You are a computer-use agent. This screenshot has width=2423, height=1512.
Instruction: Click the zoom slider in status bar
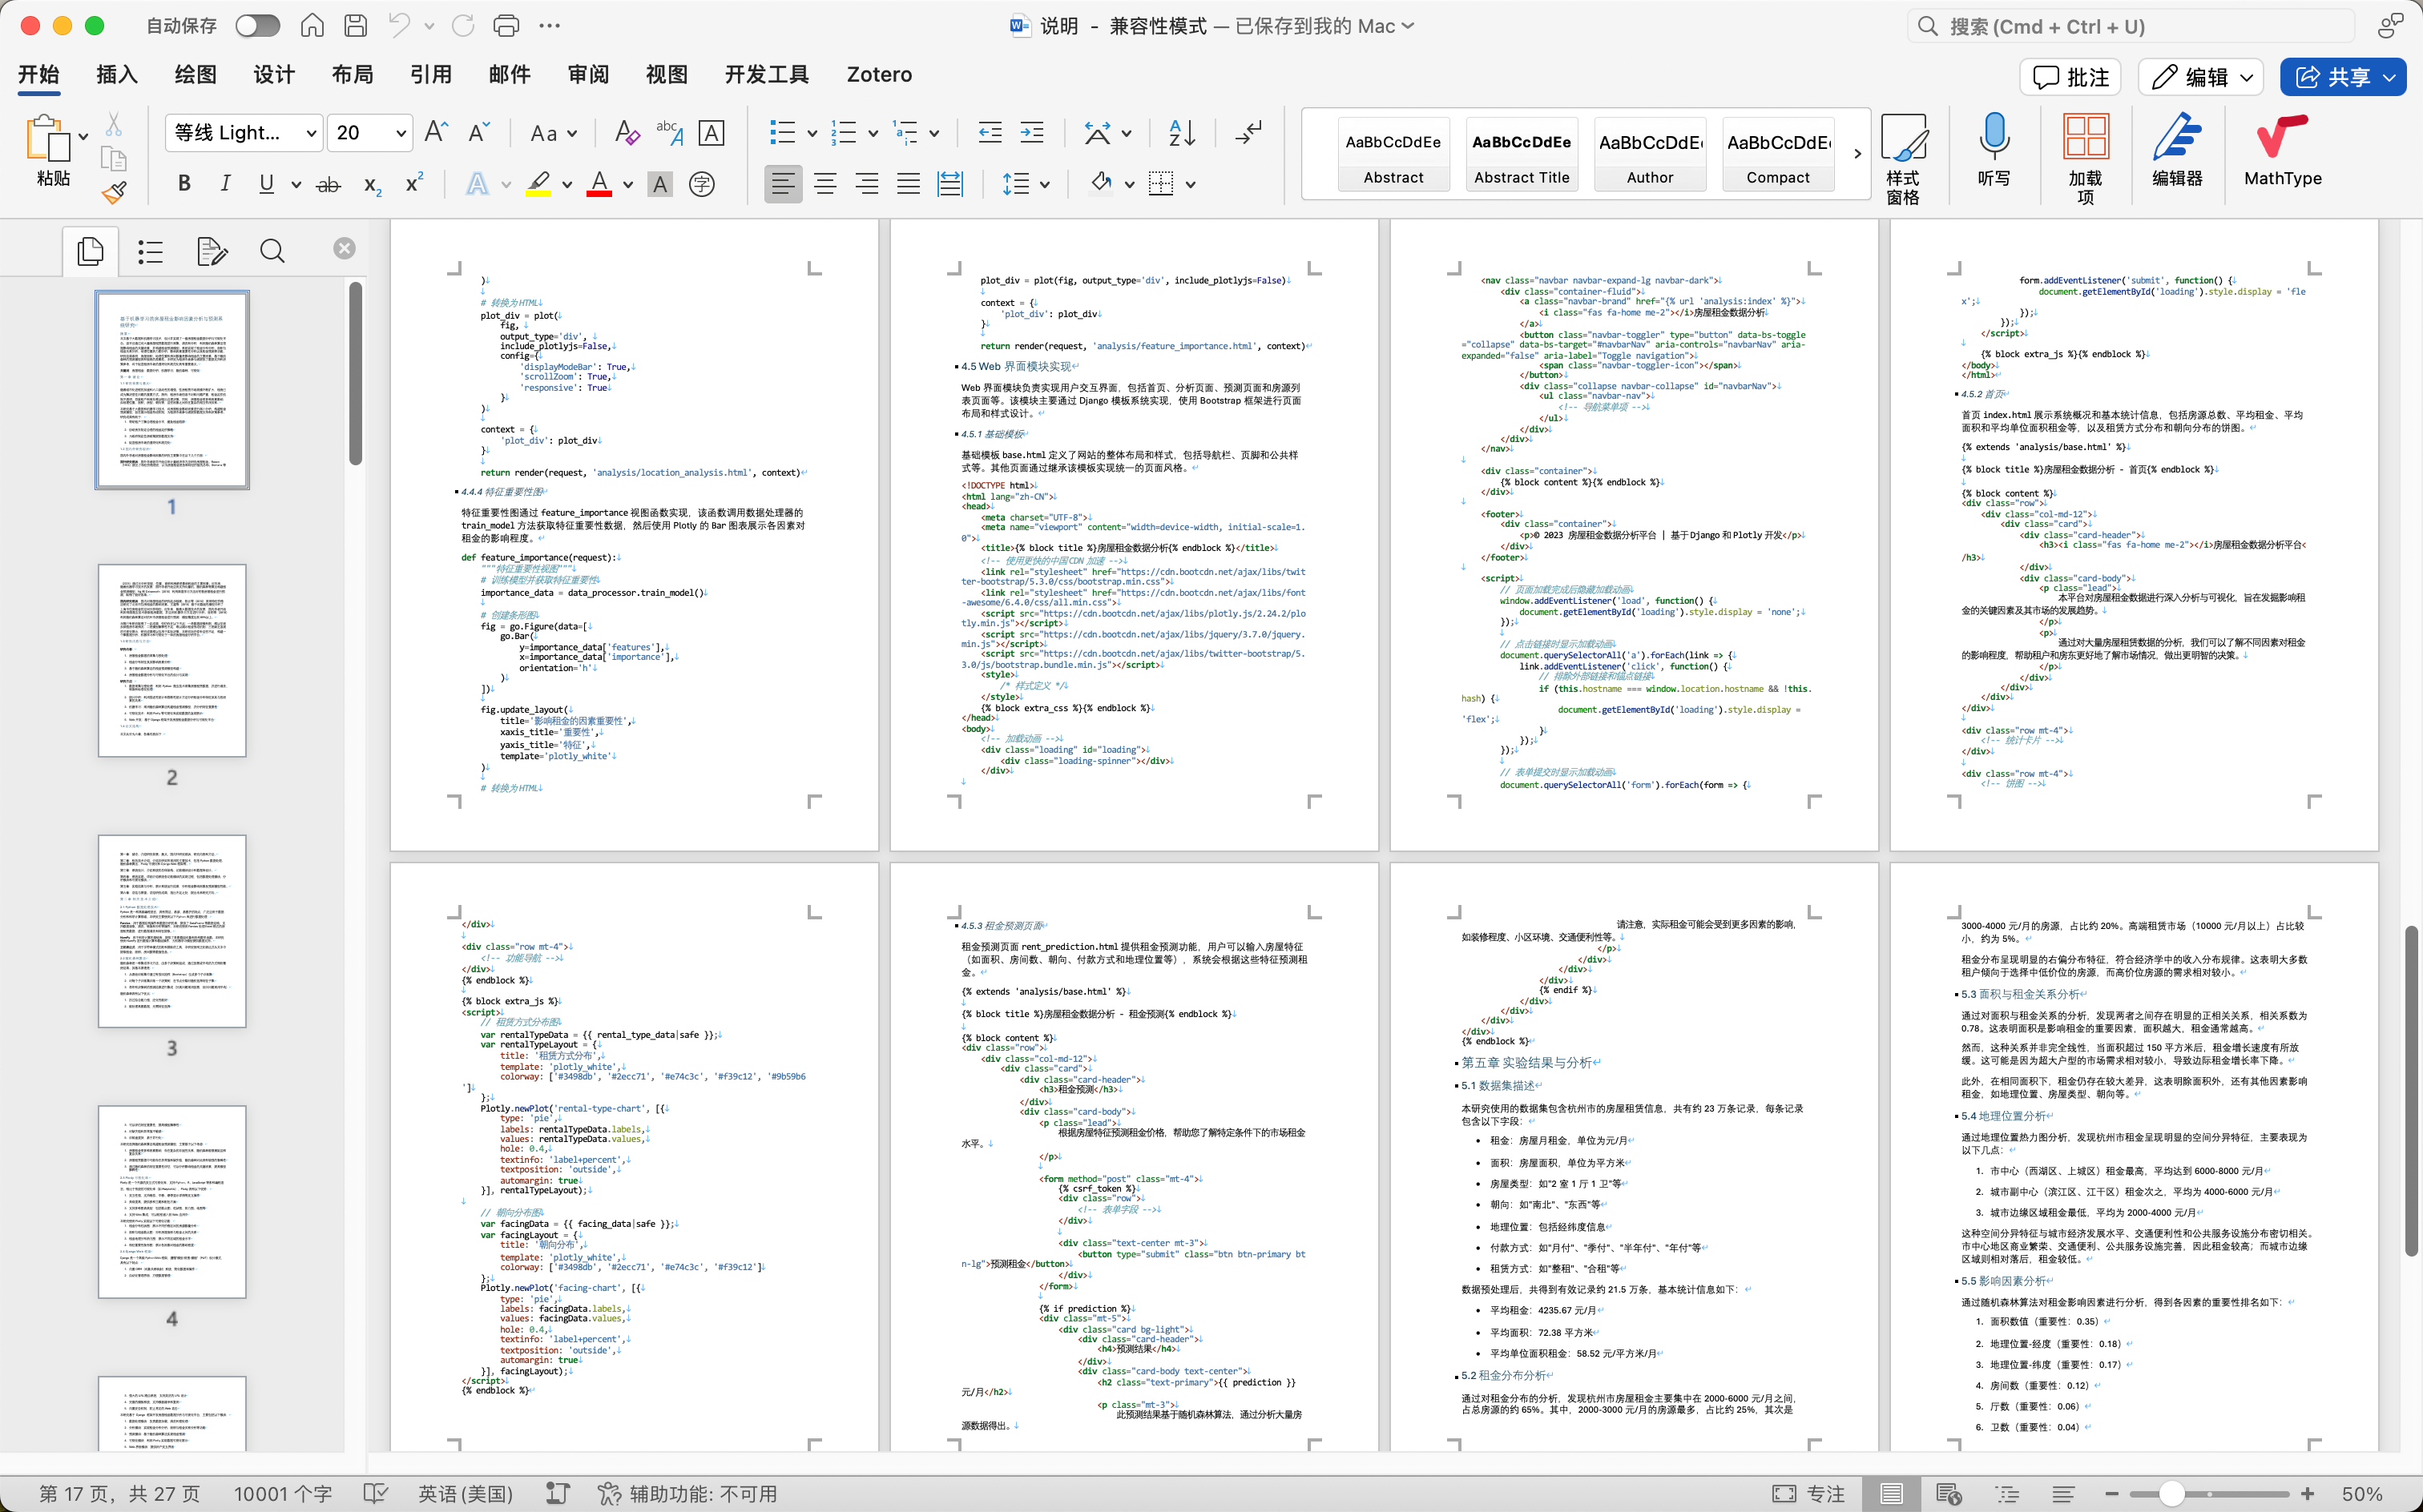click(2171, 1493)
